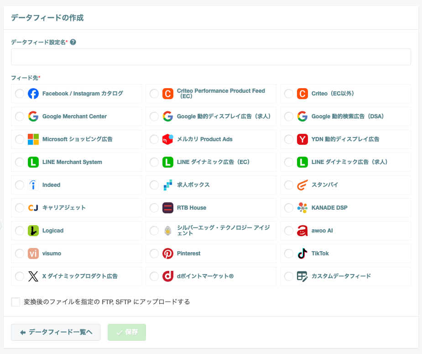Go back via データフィード一覧へ button

(x=56, y=332)
